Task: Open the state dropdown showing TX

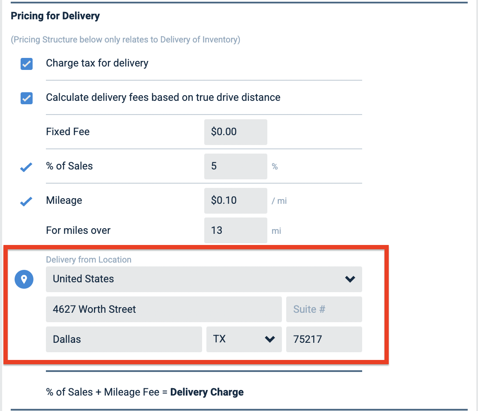Action: tap(244, 339)
